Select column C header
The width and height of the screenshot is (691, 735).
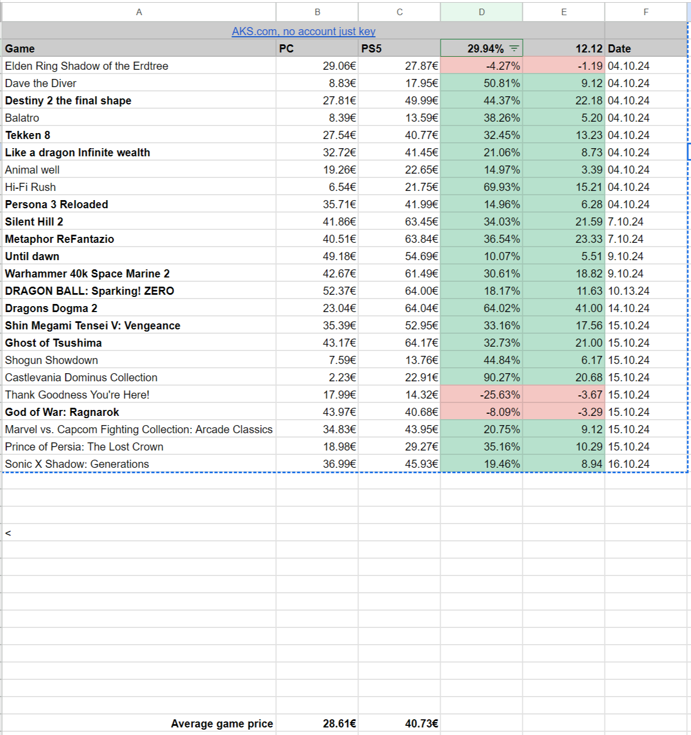click(400, 12)
